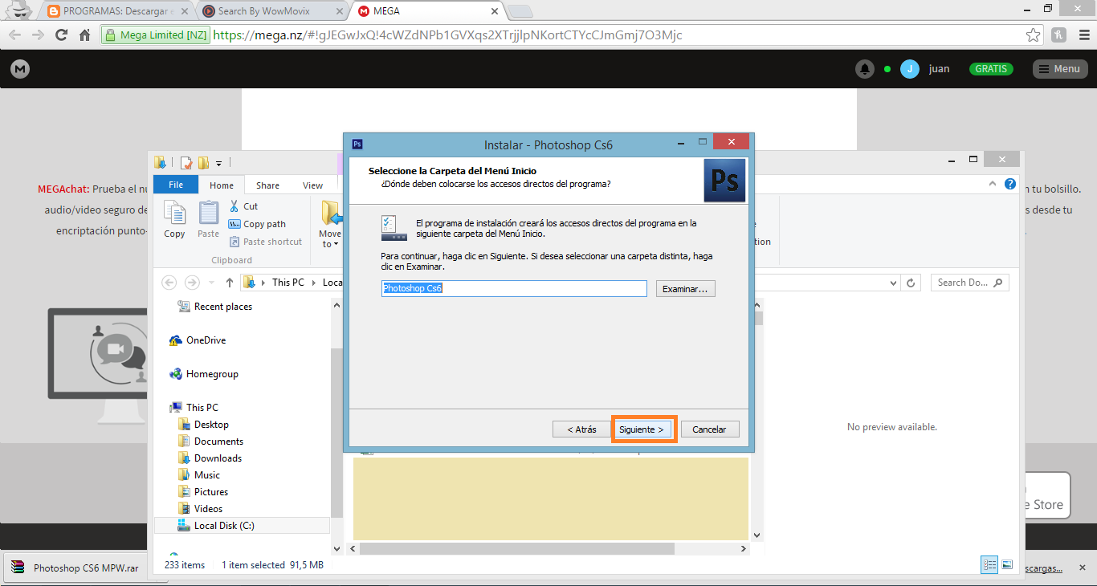Select Paste shortcut in Explorer ribbon
This screenshot has width=1097, height=586.
tap(266, 242)
